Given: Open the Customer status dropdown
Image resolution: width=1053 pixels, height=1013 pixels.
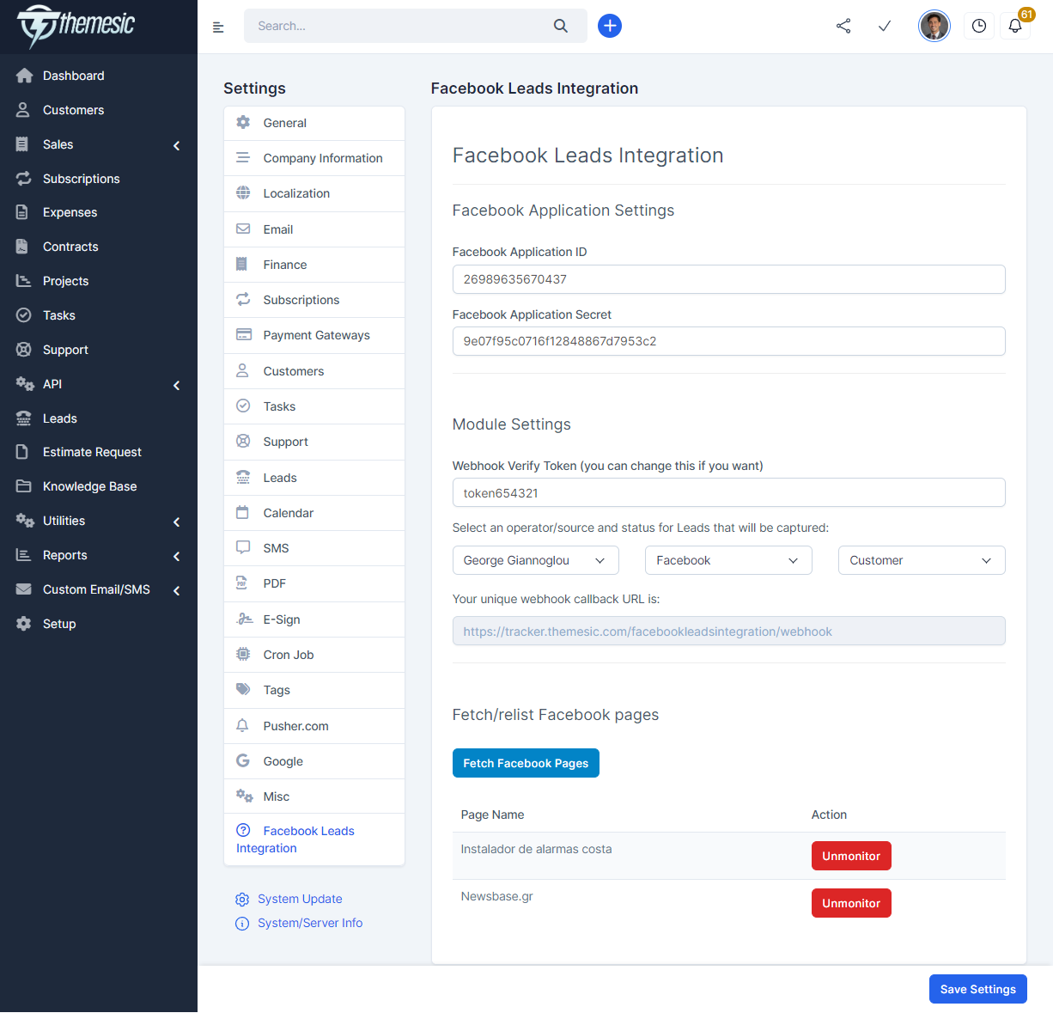Looking at the screenshot, I should tap(922, 560).
